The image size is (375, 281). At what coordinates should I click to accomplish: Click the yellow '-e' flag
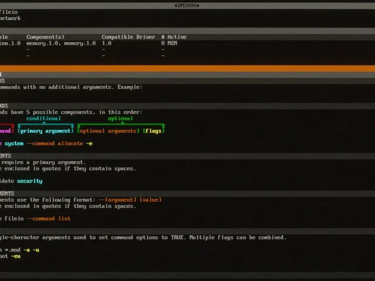pyautogui.click(x=89, y=143)
